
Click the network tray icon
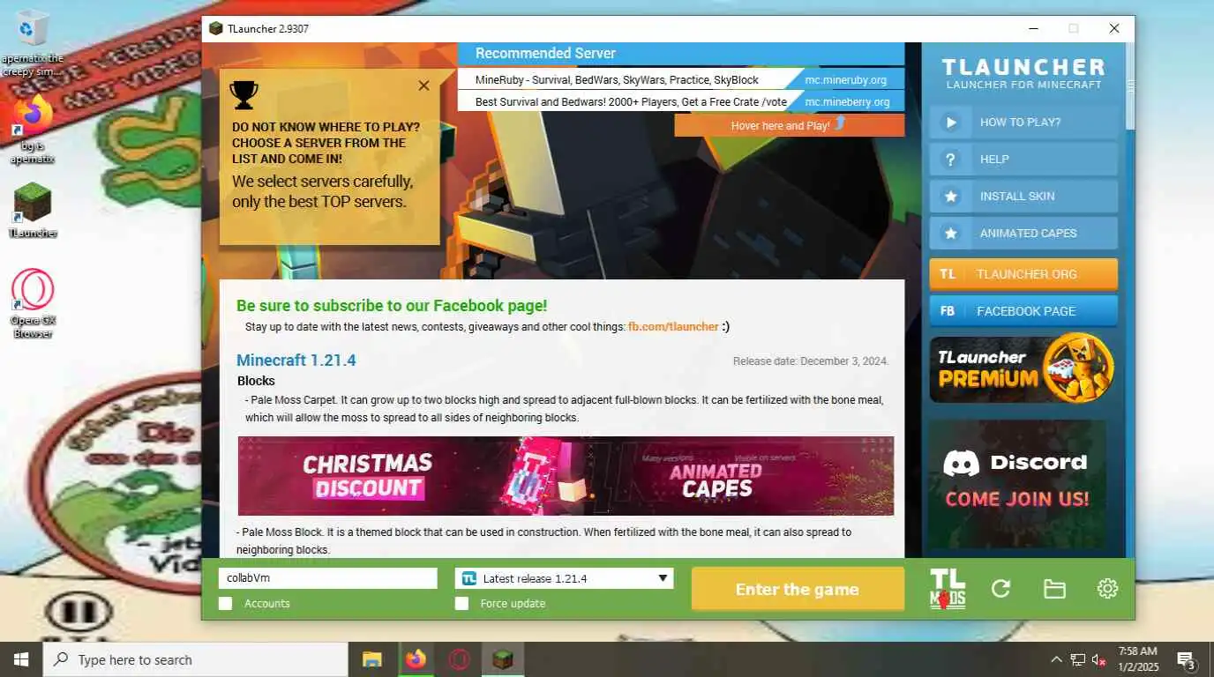pyautogui.click(x=1078, y=659)
